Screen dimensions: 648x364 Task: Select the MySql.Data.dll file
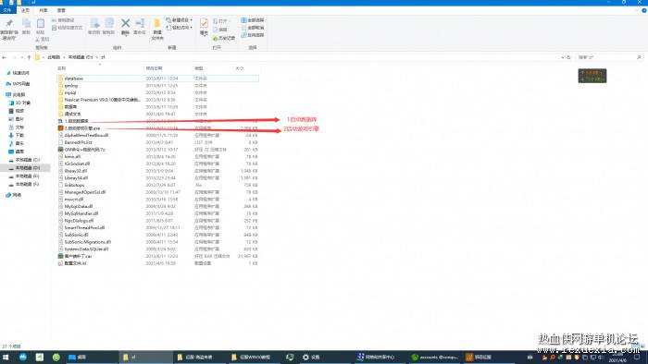[x=78, y=206]
